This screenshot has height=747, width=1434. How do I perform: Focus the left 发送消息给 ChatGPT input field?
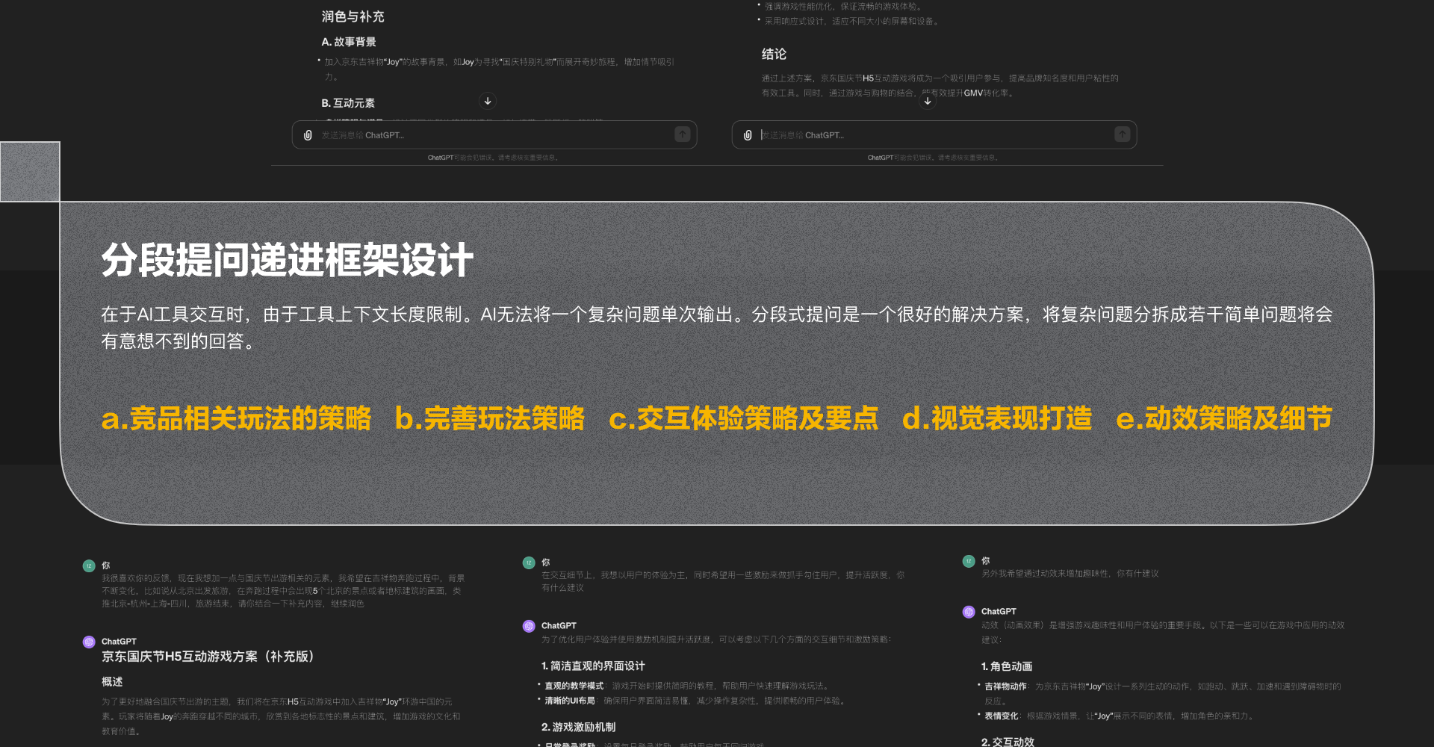pyautogui.click(x=494, y=135)
